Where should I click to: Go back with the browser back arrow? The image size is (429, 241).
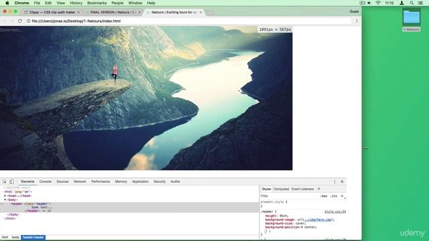pos(5,21)
